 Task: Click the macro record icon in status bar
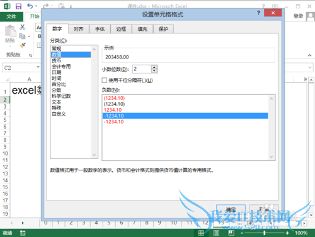tap(23, 233)
